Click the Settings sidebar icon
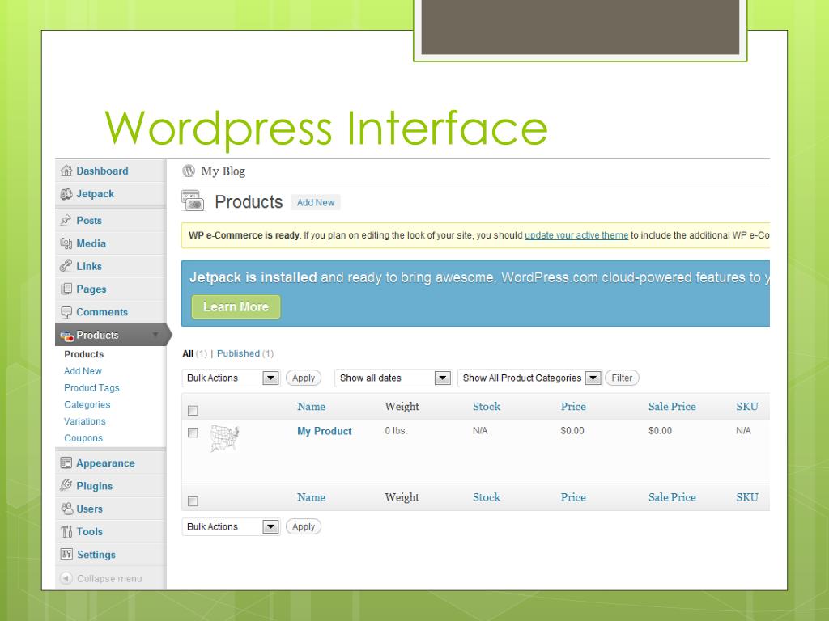 point(66,554)
